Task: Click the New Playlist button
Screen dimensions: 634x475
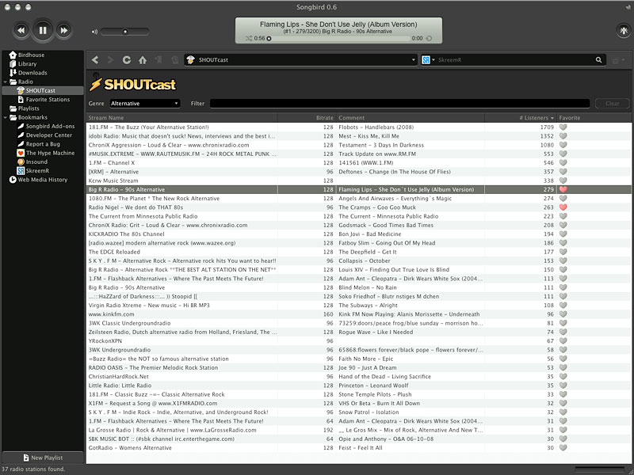Action: click(x=43, y=458)
